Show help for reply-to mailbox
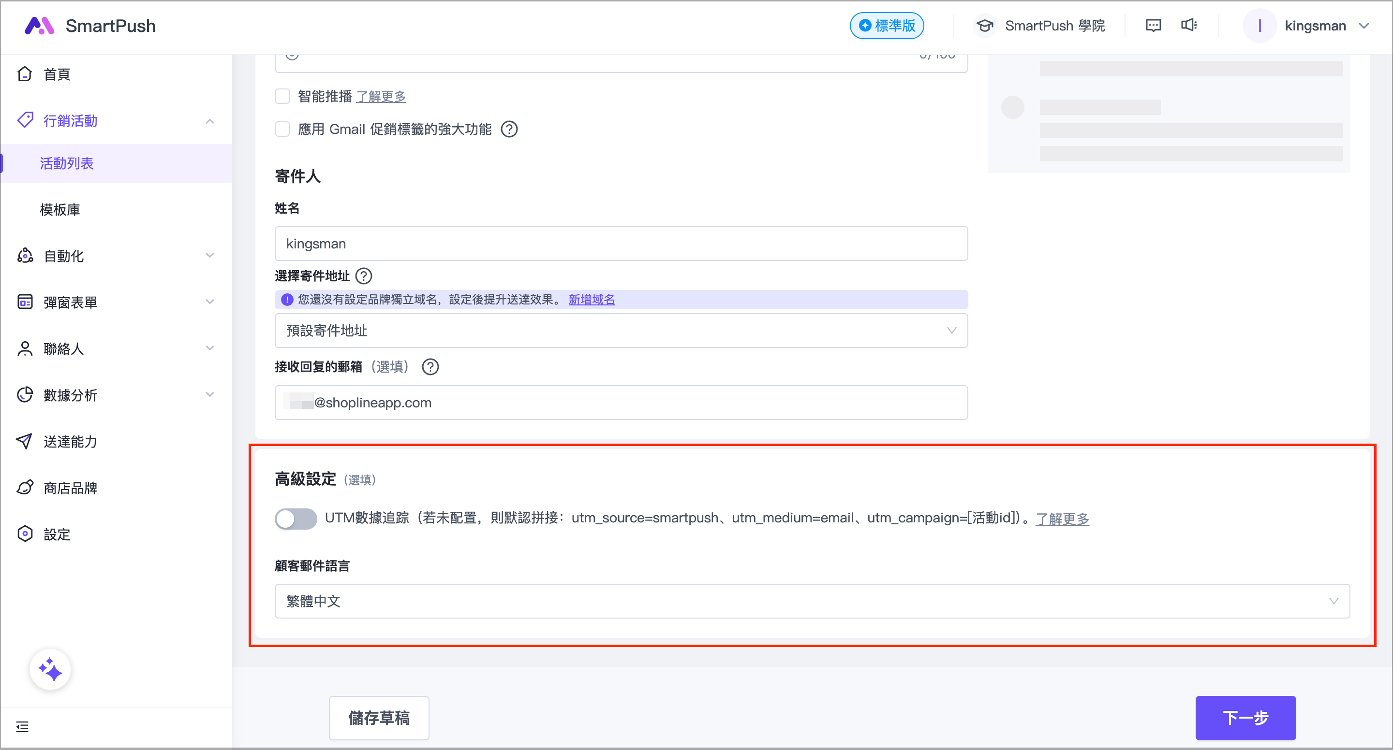1393x750 pixels. 430,367
